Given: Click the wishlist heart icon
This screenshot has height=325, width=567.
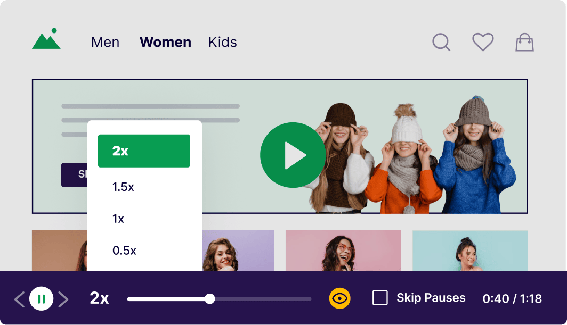Looking at the screenshot, I should [x=482, y=42].
